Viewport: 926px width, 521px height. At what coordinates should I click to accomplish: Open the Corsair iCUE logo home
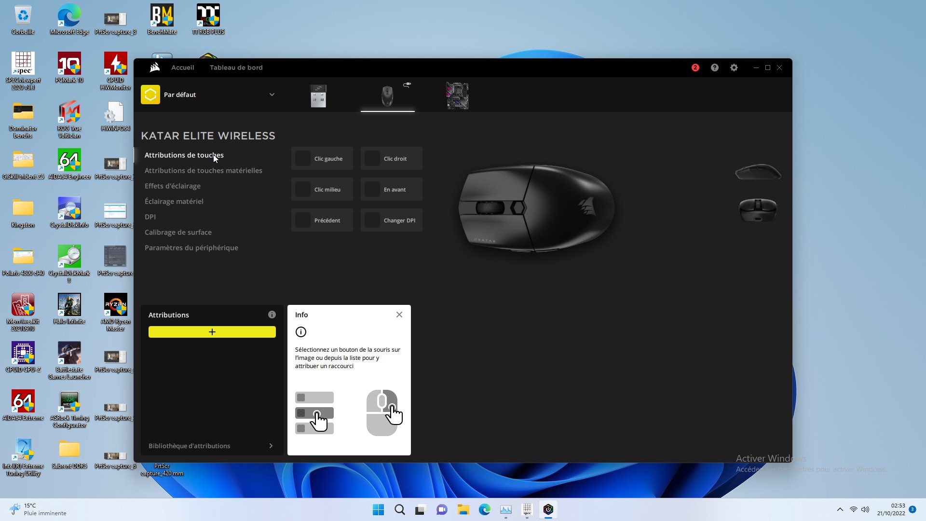click(154, 68)
